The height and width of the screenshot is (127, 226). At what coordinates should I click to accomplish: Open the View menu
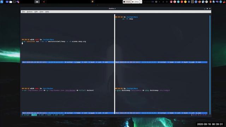(41, 12)
